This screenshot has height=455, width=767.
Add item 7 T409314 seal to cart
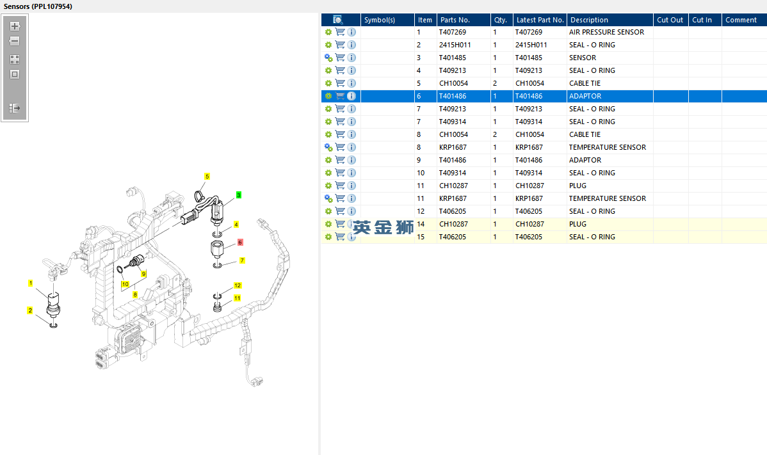tap(340, 122)
